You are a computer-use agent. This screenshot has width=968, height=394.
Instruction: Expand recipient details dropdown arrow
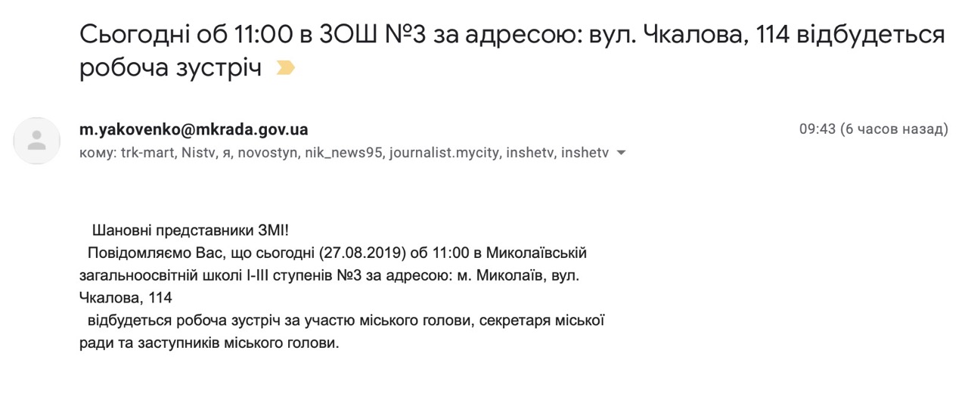click(622, 153)
